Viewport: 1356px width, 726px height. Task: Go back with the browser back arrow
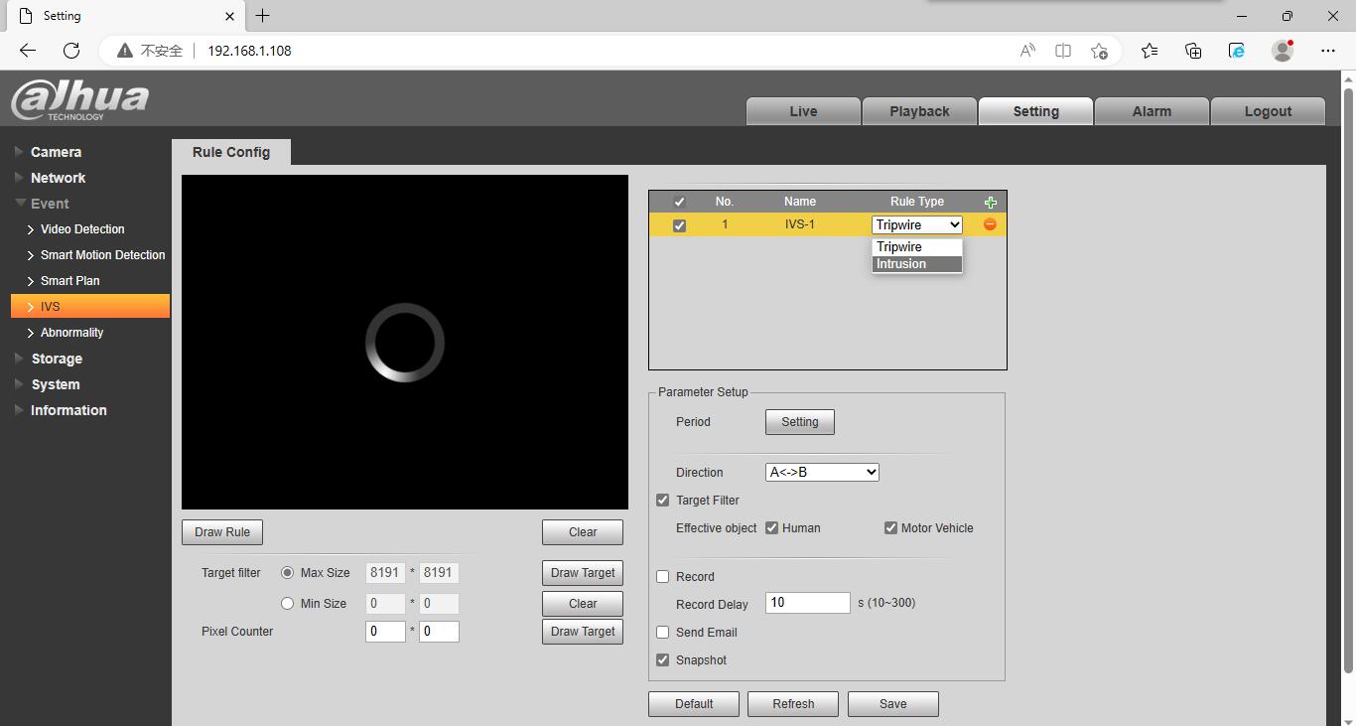tap(28, 51)
